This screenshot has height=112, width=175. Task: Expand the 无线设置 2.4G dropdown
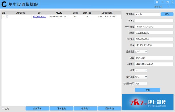(x=141, y=52)
